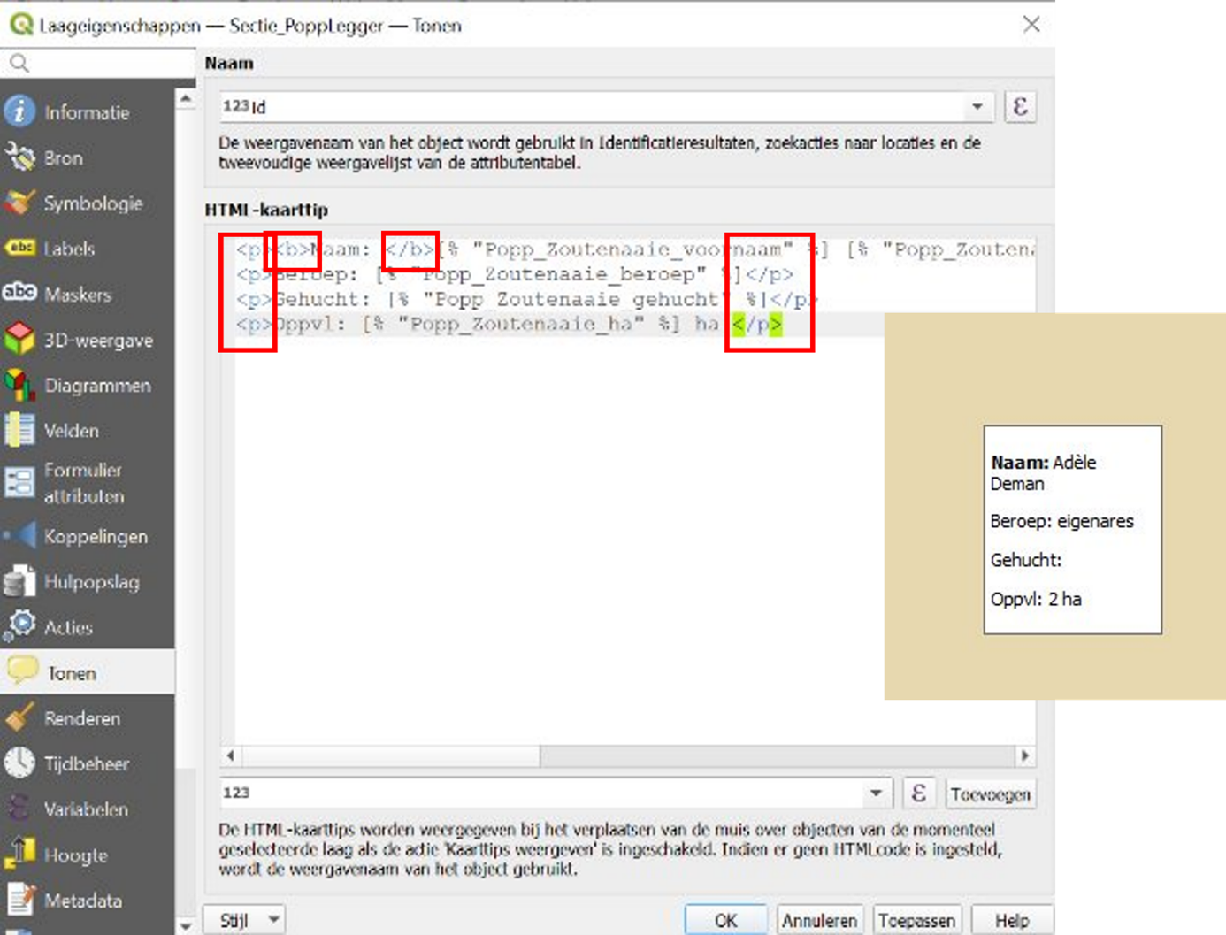Open the Maskers panel
The width and height of the screenshot is (1226, 935).
click(19, 295)
